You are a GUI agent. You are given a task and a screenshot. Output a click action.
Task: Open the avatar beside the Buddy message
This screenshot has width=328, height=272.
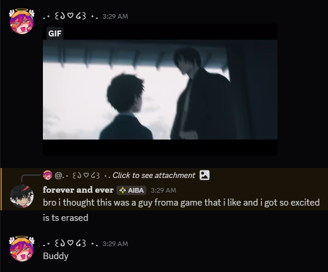(x=22, y=249)
